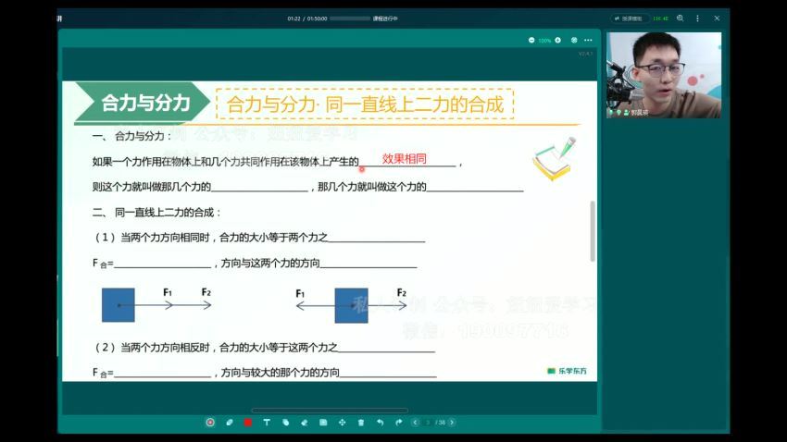Click the 乐学东方 logo on slide

click(567, 371)
